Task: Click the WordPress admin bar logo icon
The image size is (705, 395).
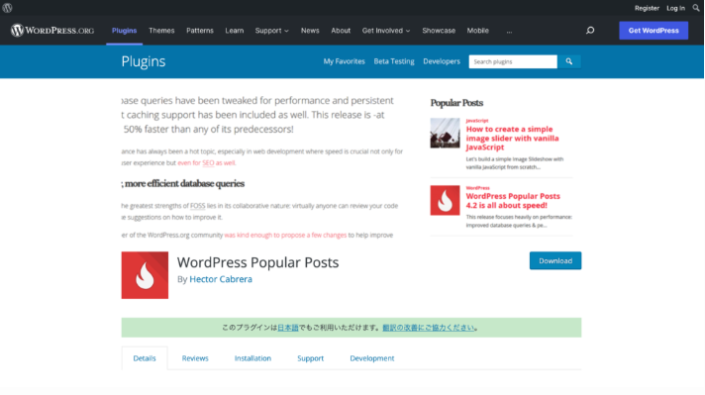Action: pos(7,8)
